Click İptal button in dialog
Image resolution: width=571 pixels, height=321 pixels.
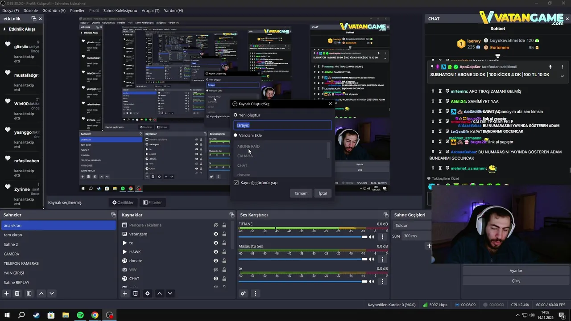pos(323,193)
